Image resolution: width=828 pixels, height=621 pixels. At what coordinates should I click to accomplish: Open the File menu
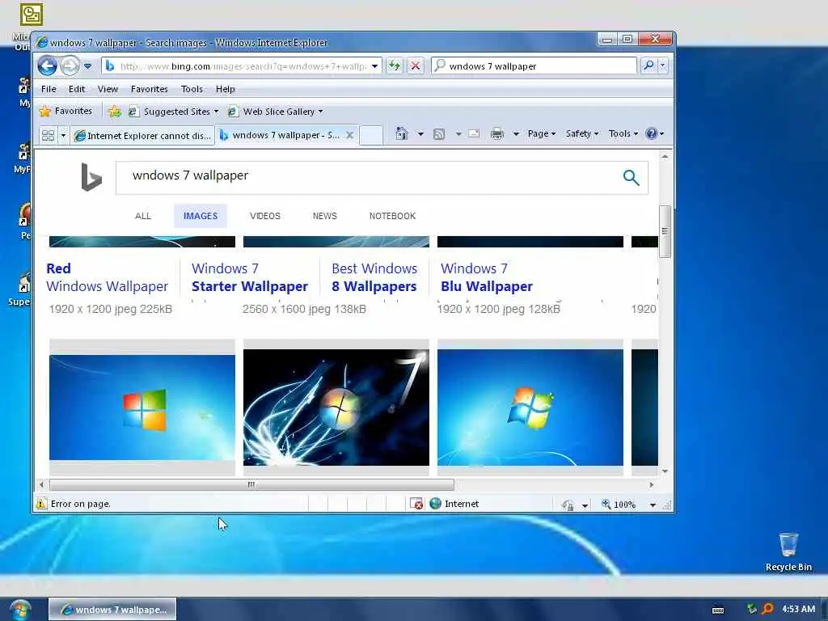[x=49, y=89]
